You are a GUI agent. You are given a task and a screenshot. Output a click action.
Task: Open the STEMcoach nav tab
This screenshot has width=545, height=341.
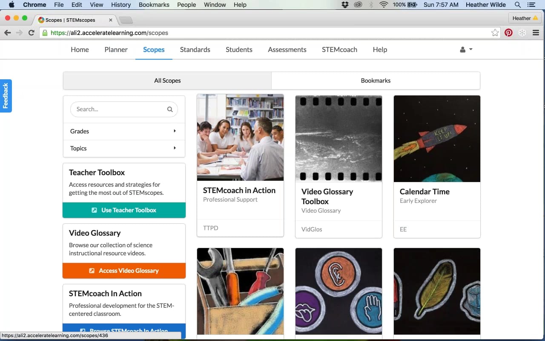pyautogui.click(x=339, y=49)
